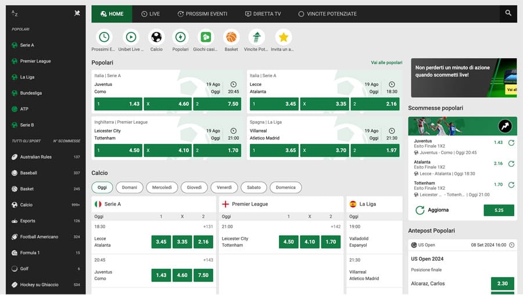Select the Mercoledì day filter

pos(162,188)
